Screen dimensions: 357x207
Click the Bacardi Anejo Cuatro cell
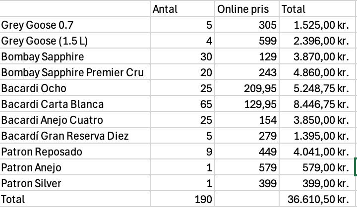(x=74, y=120)
